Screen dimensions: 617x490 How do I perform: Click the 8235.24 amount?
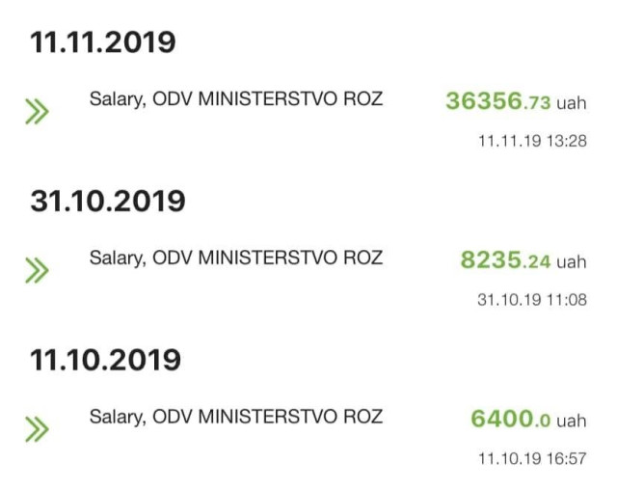click(x=505, y=260)
